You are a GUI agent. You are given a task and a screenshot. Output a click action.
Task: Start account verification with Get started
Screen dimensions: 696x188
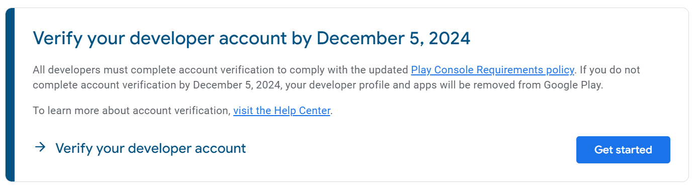click(623, 150)
